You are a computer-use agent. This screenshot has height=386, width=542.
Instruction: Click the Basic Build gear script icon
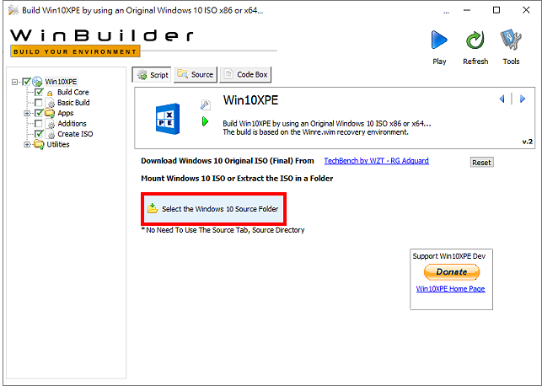point(50,103)
